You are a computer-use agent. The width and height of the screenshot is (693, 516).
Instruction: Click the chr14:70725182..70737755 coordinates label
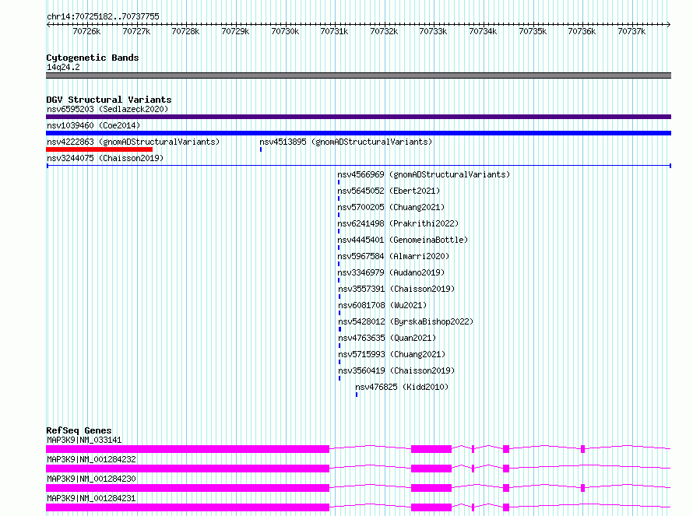point(103,16)
